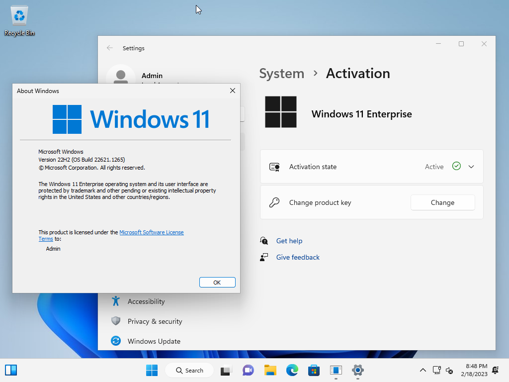Click the black Windows logo on Activation page

[281, 112]
